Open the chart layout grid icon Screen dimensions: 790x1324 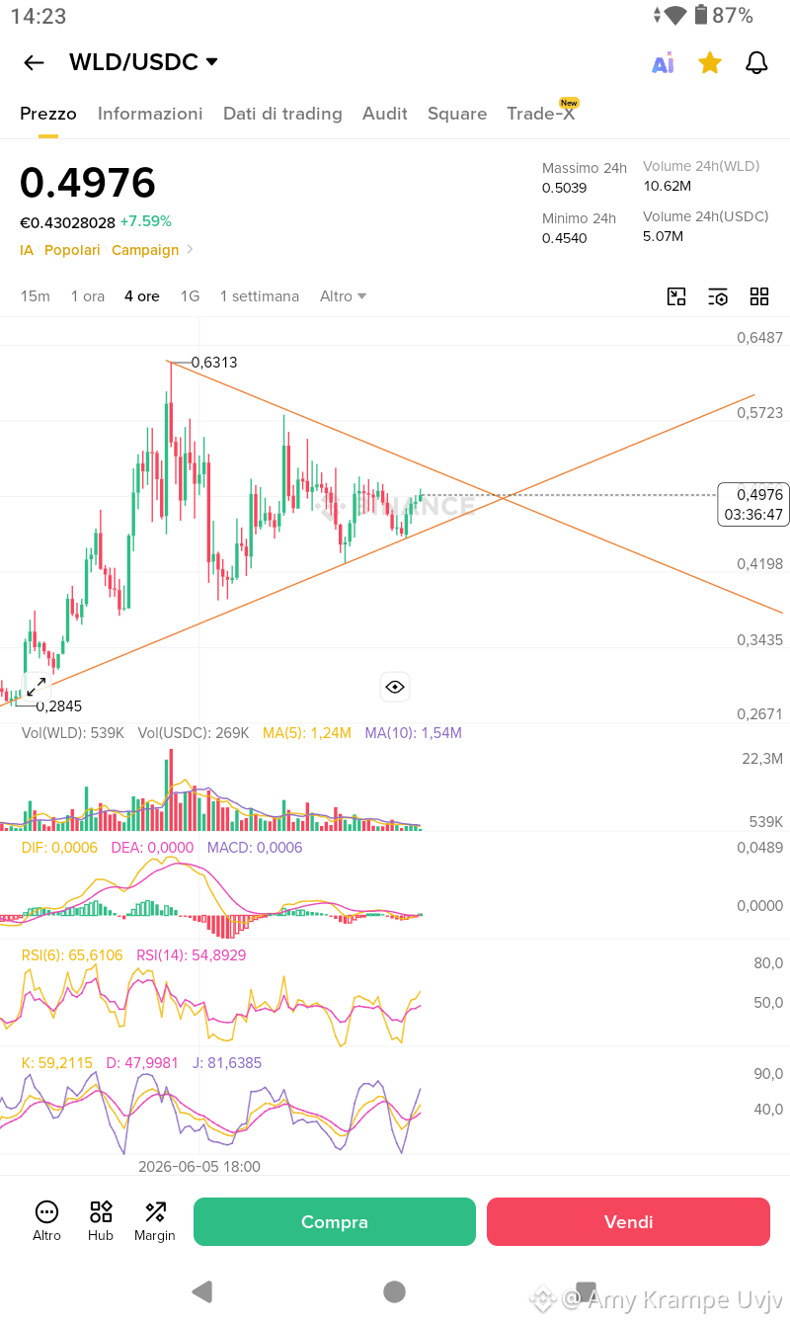pyautogui.click(x=759, y=296)
